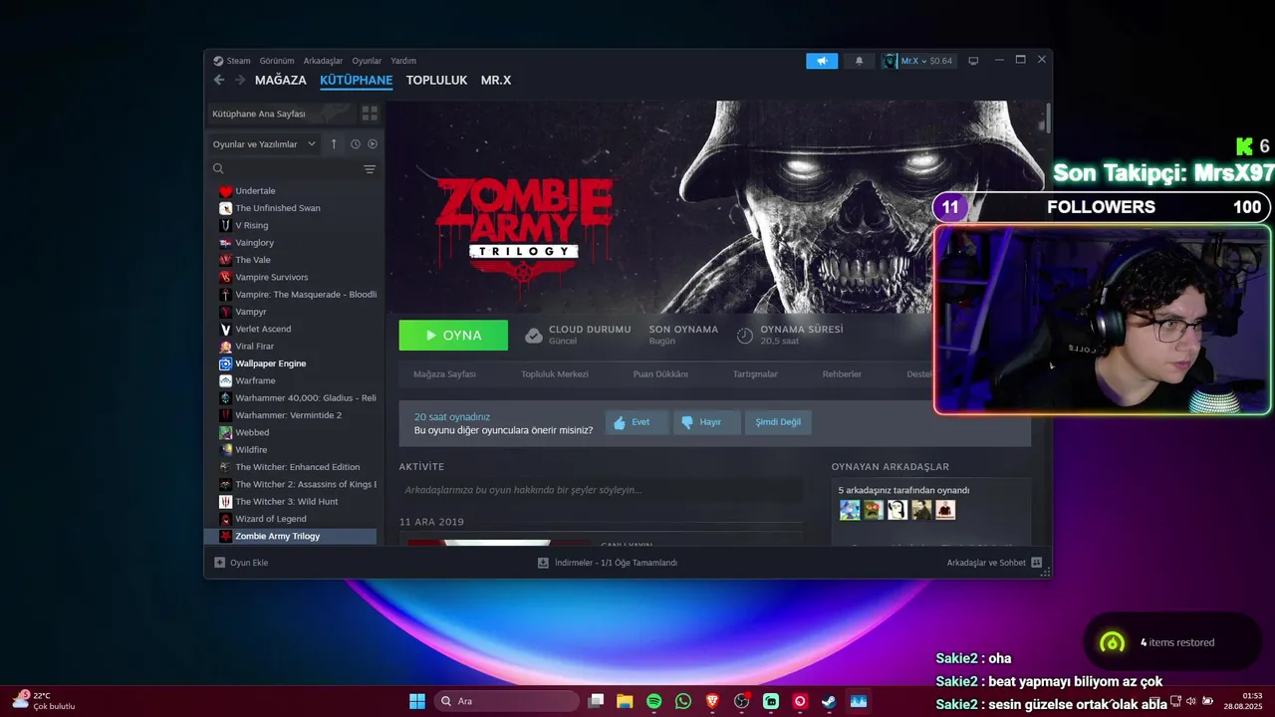This screenshot has height=717, width=1275.
Task: Open the Yardım menu
Action: pyautogui.click(x=403, y=61)
